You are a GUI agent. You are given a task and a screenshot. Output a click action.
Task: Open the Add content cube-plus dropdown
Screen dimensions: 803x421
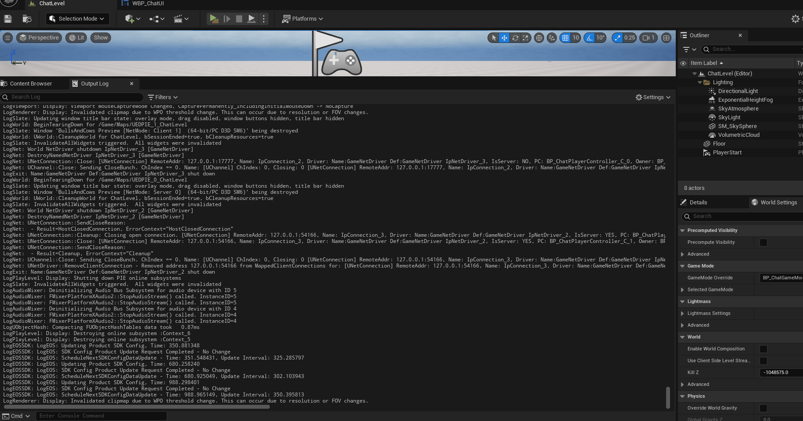tap(133, 19)
